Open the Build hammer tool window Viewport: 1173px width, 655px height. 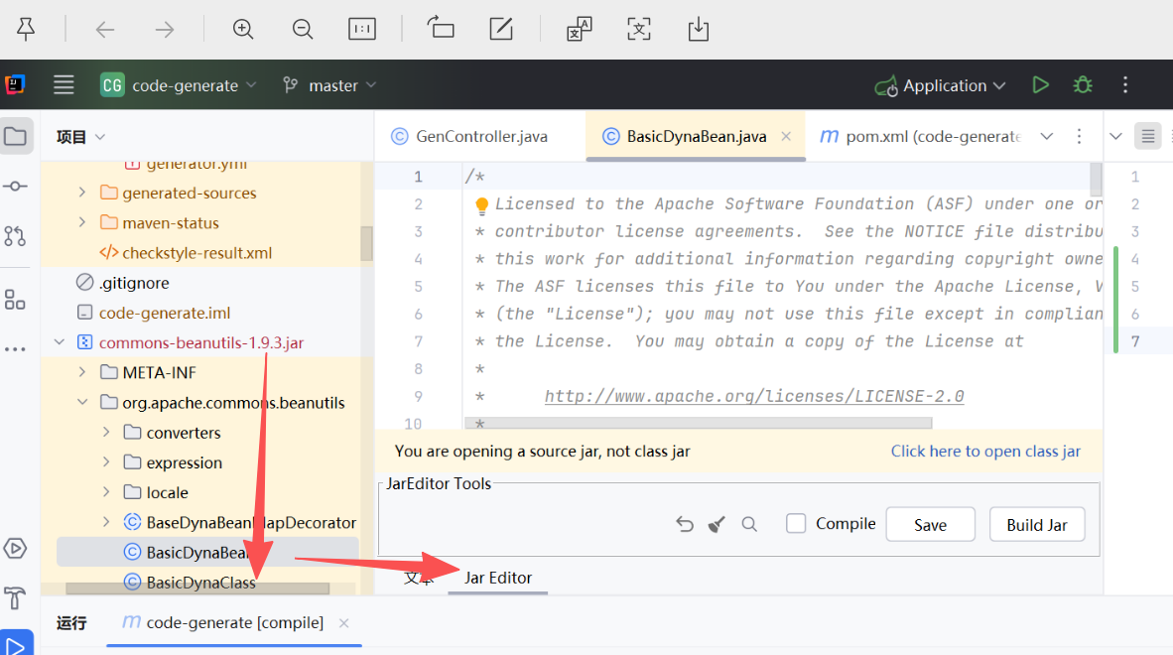15,598
